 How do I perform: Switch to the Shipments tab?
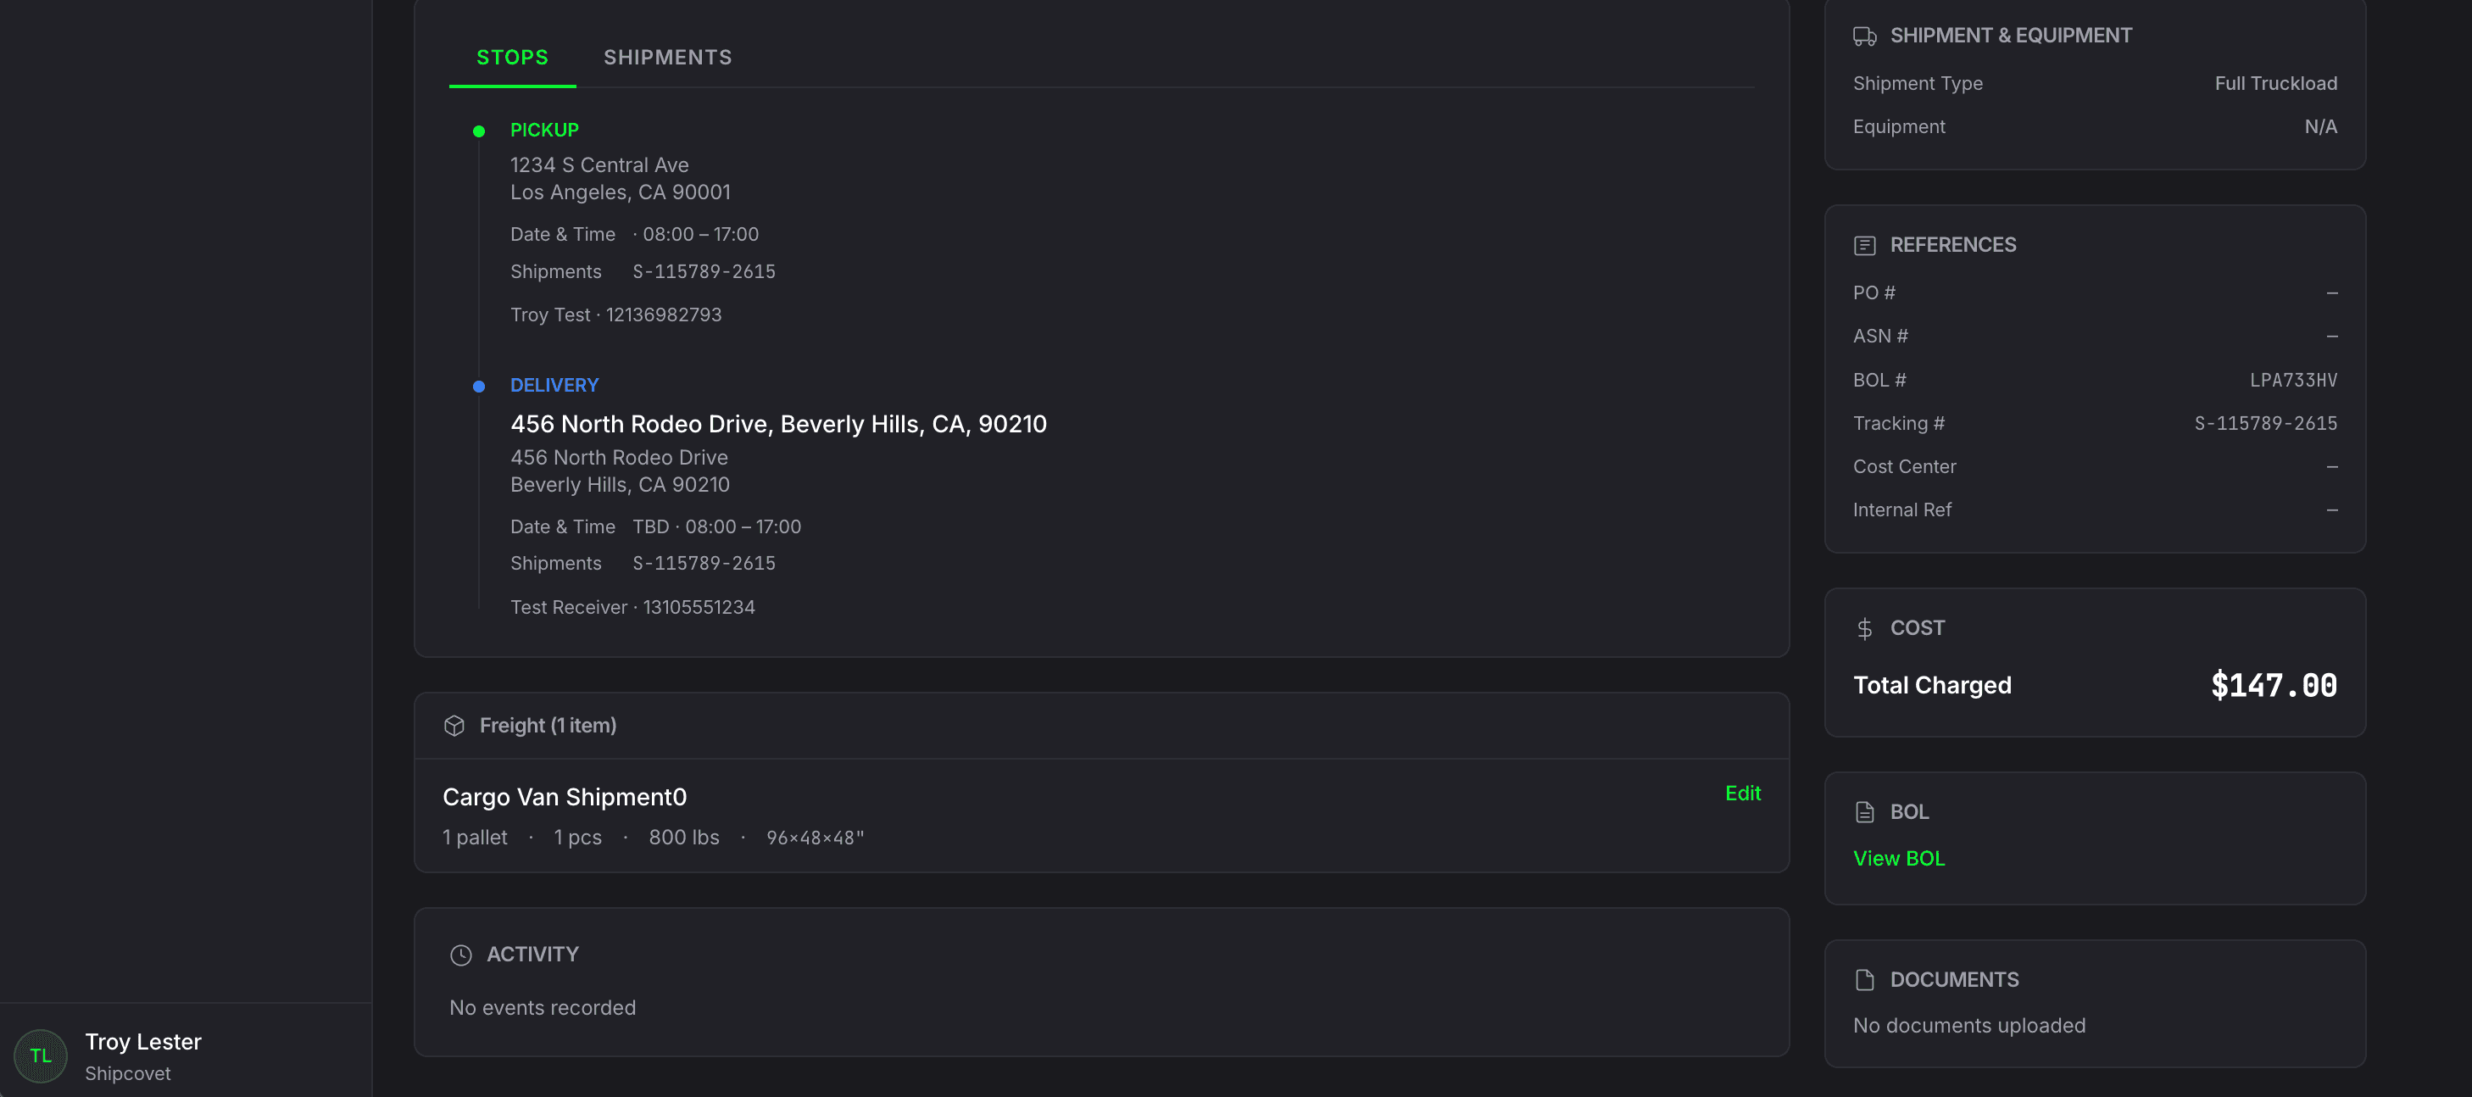click(x=667, y=58)
